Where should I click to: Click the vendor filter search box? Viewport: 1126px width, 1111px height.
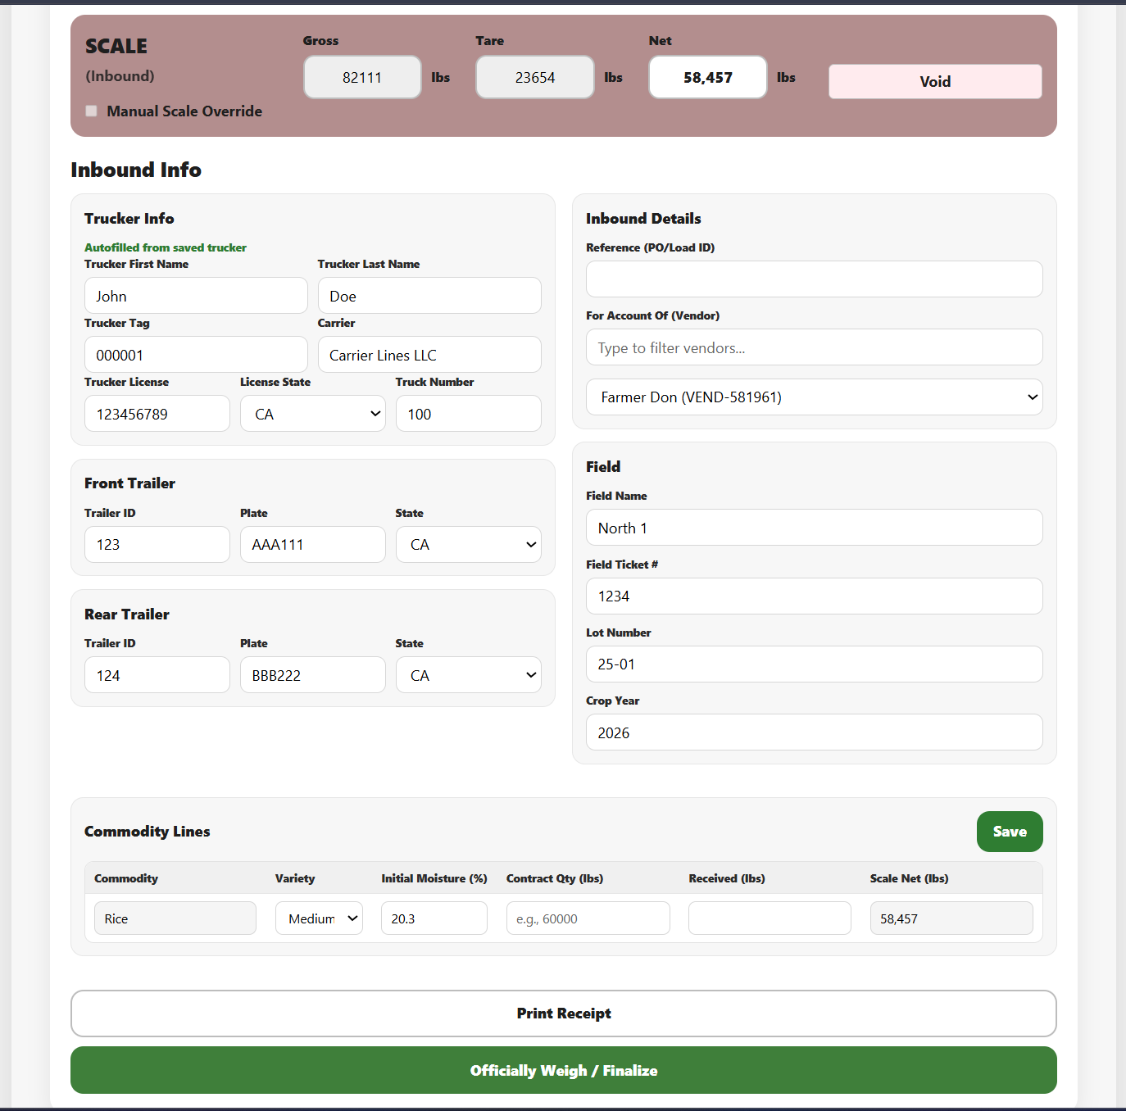(x=814, y=348)
